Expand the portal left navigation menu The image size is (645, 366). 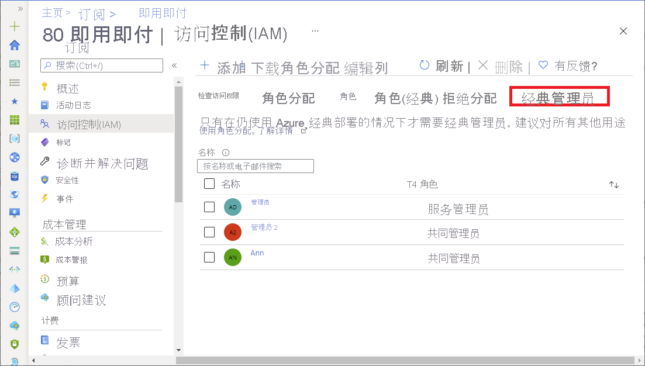[x=20, y=9]
